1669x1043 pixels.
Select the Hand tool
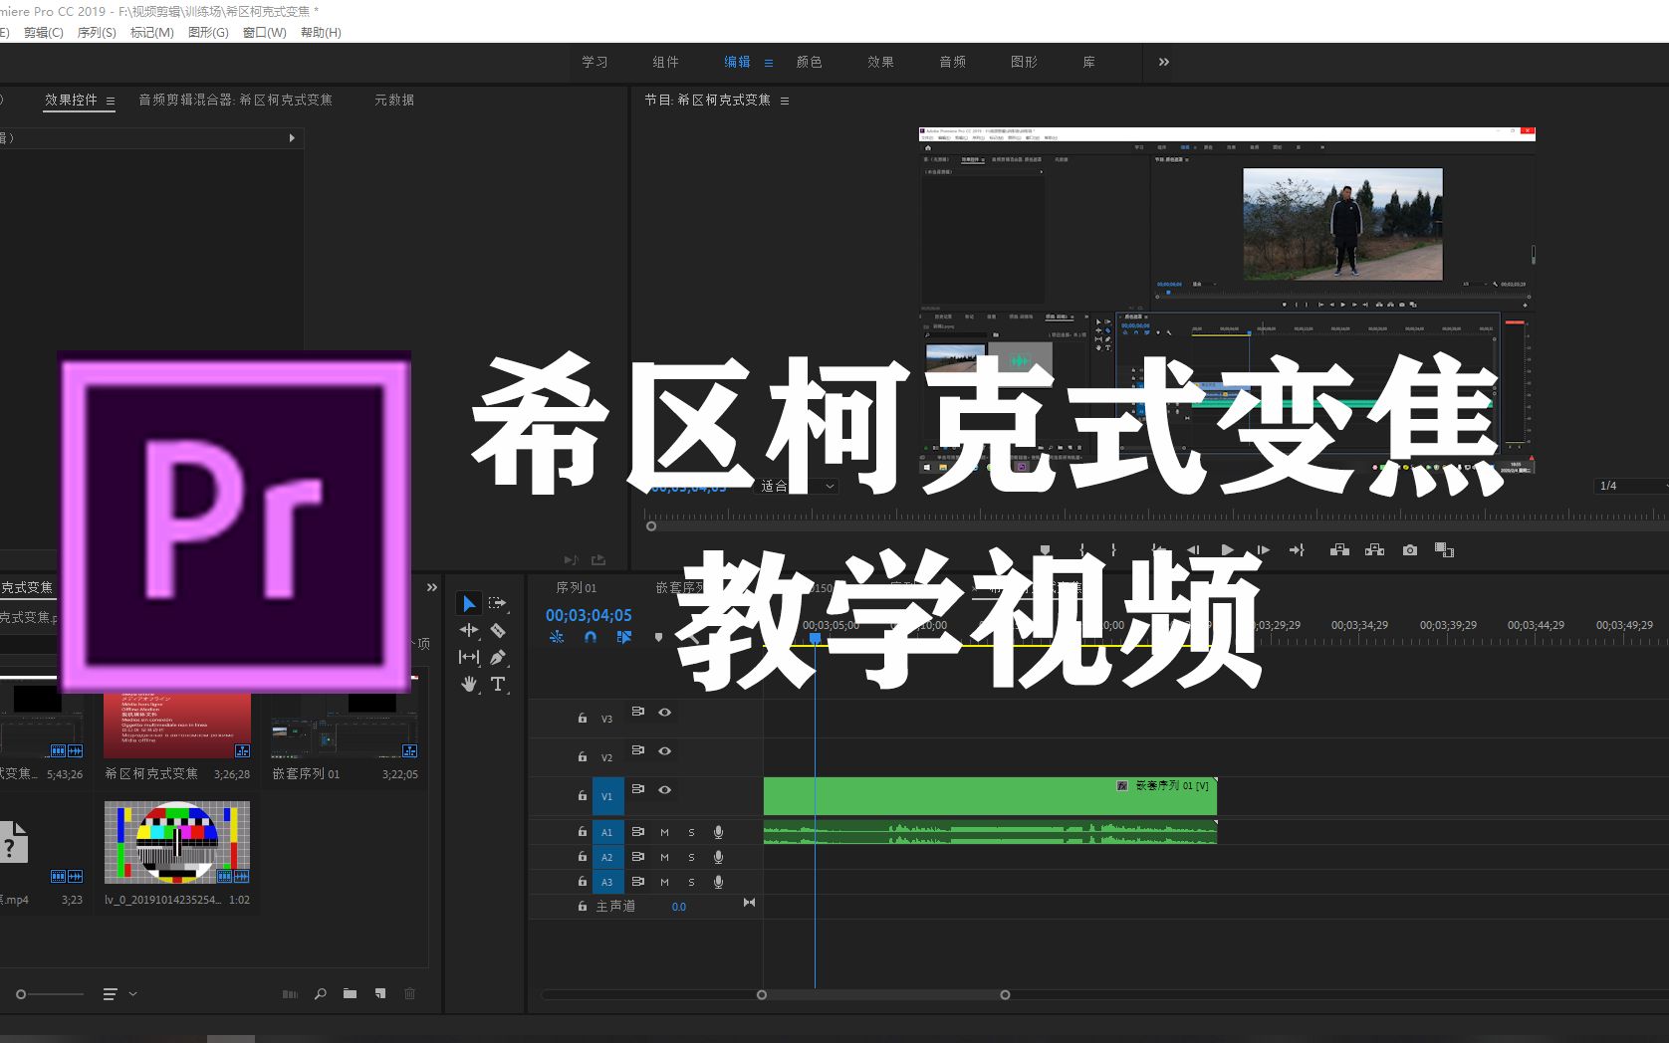pyautogui.click(x=468, y=684)
